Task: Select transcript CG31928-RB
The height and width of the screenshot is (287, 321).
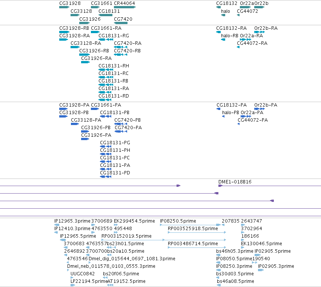Action: click(x=74, y=28)
